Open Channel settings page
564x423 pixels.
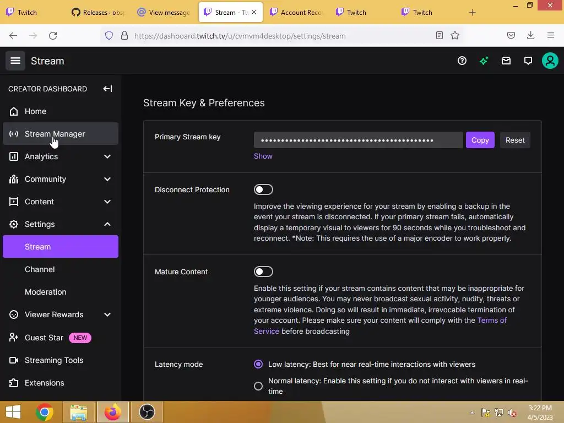coord(61,269)
